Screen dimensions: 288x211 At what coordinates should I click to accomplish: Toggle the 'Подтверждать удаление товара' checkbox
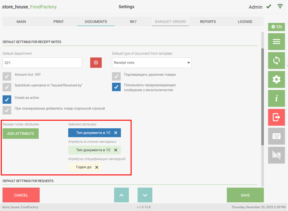(116, 76)
